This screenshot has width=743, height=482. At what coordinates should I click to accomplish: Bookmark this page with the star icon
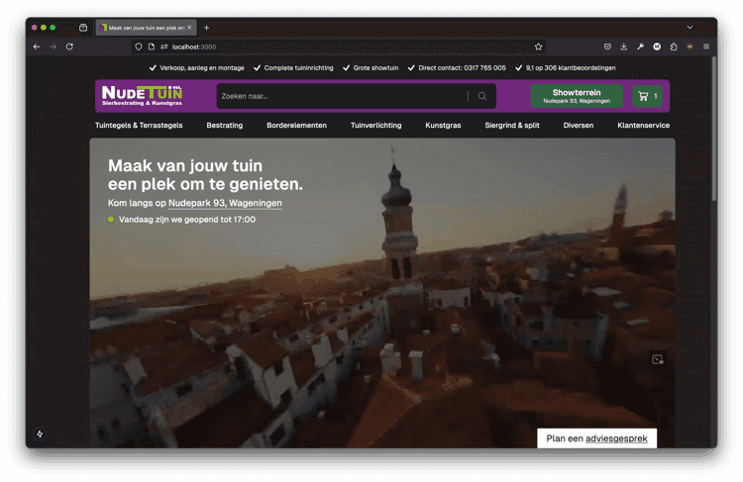click(539, 47)
